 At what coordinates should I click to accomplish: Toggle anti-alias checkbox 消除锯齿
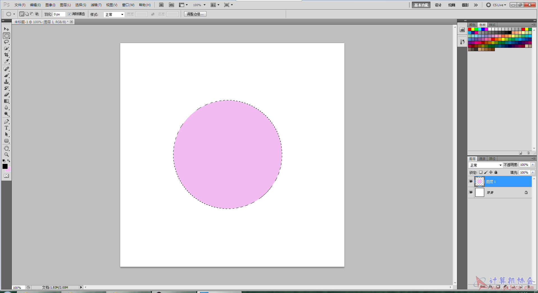point(69,14)
